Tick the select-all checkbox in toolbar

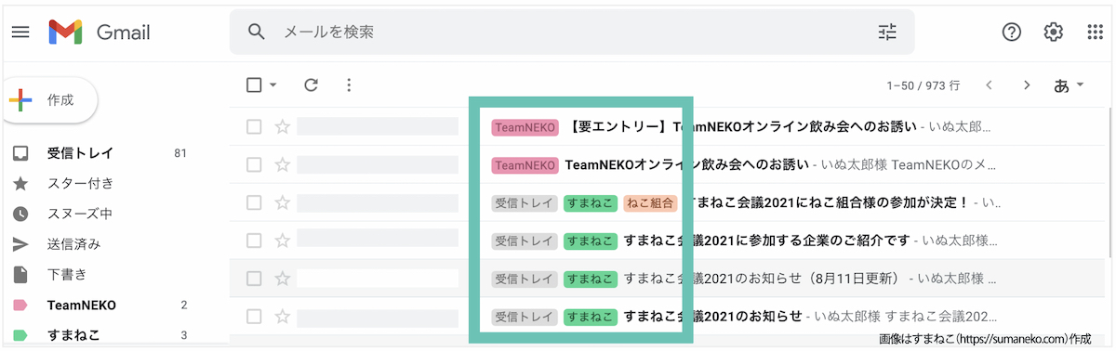click(x=254, y=85)
